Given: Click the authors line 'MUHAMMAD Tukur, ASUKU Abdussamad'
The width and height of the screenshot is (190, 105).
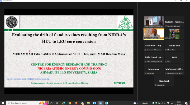Looking at the screenshot, I should 69,54.
